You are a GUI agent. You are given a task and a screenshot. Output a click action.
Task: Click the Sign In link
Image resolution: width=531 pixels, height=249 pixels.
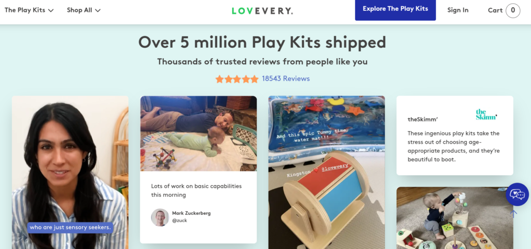coord(457,10)
